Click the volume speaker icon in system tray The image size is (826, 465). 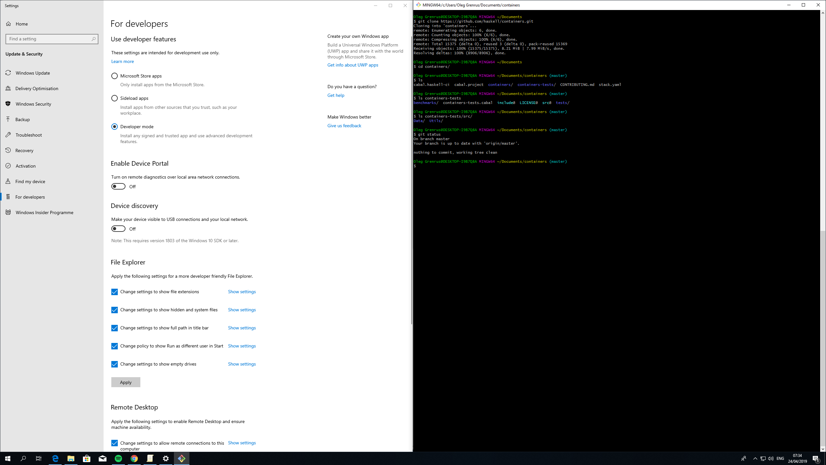tap(771, 458)
